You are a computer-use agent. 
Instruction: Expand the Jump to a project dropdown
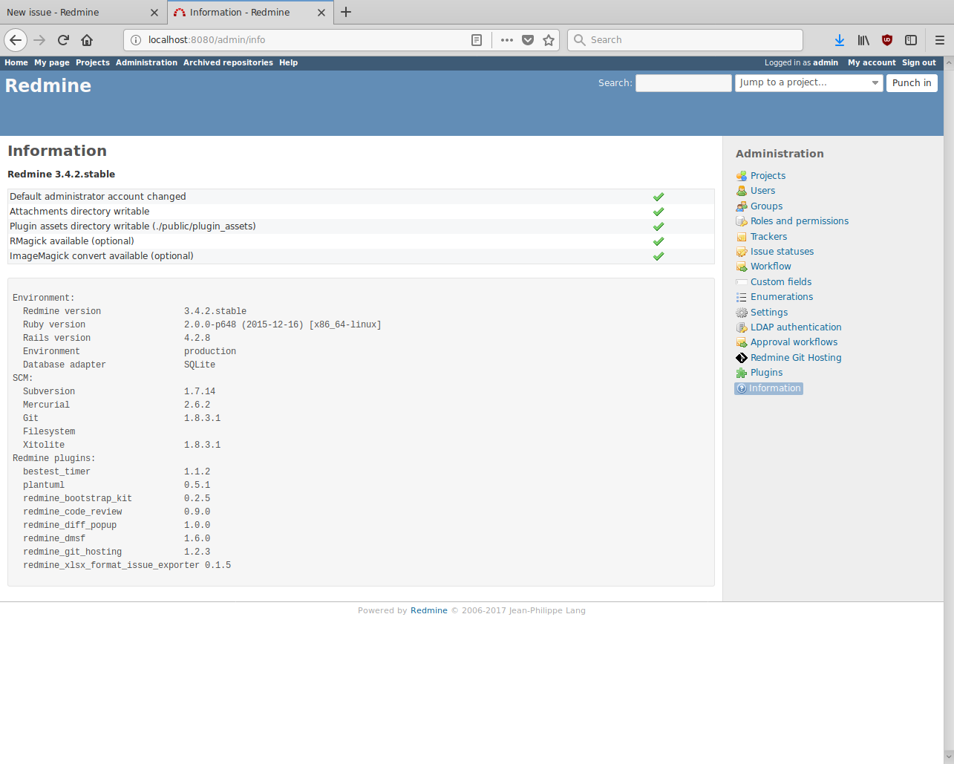(x=808, y=82)
